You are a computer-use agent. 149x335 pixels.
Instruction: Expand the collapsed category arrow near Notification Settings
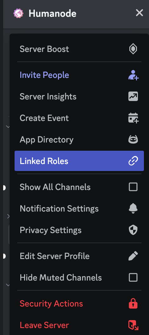(8, 217)
